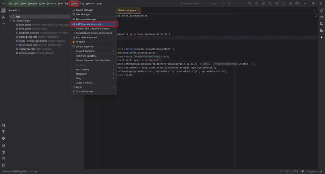Expand the Cling submenu
This screenshot has width=325, height=174.
[x=94, y=78]
